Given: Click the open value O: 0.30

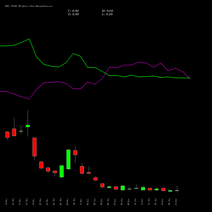Looking at the screenshot, I should click(73, 14).
